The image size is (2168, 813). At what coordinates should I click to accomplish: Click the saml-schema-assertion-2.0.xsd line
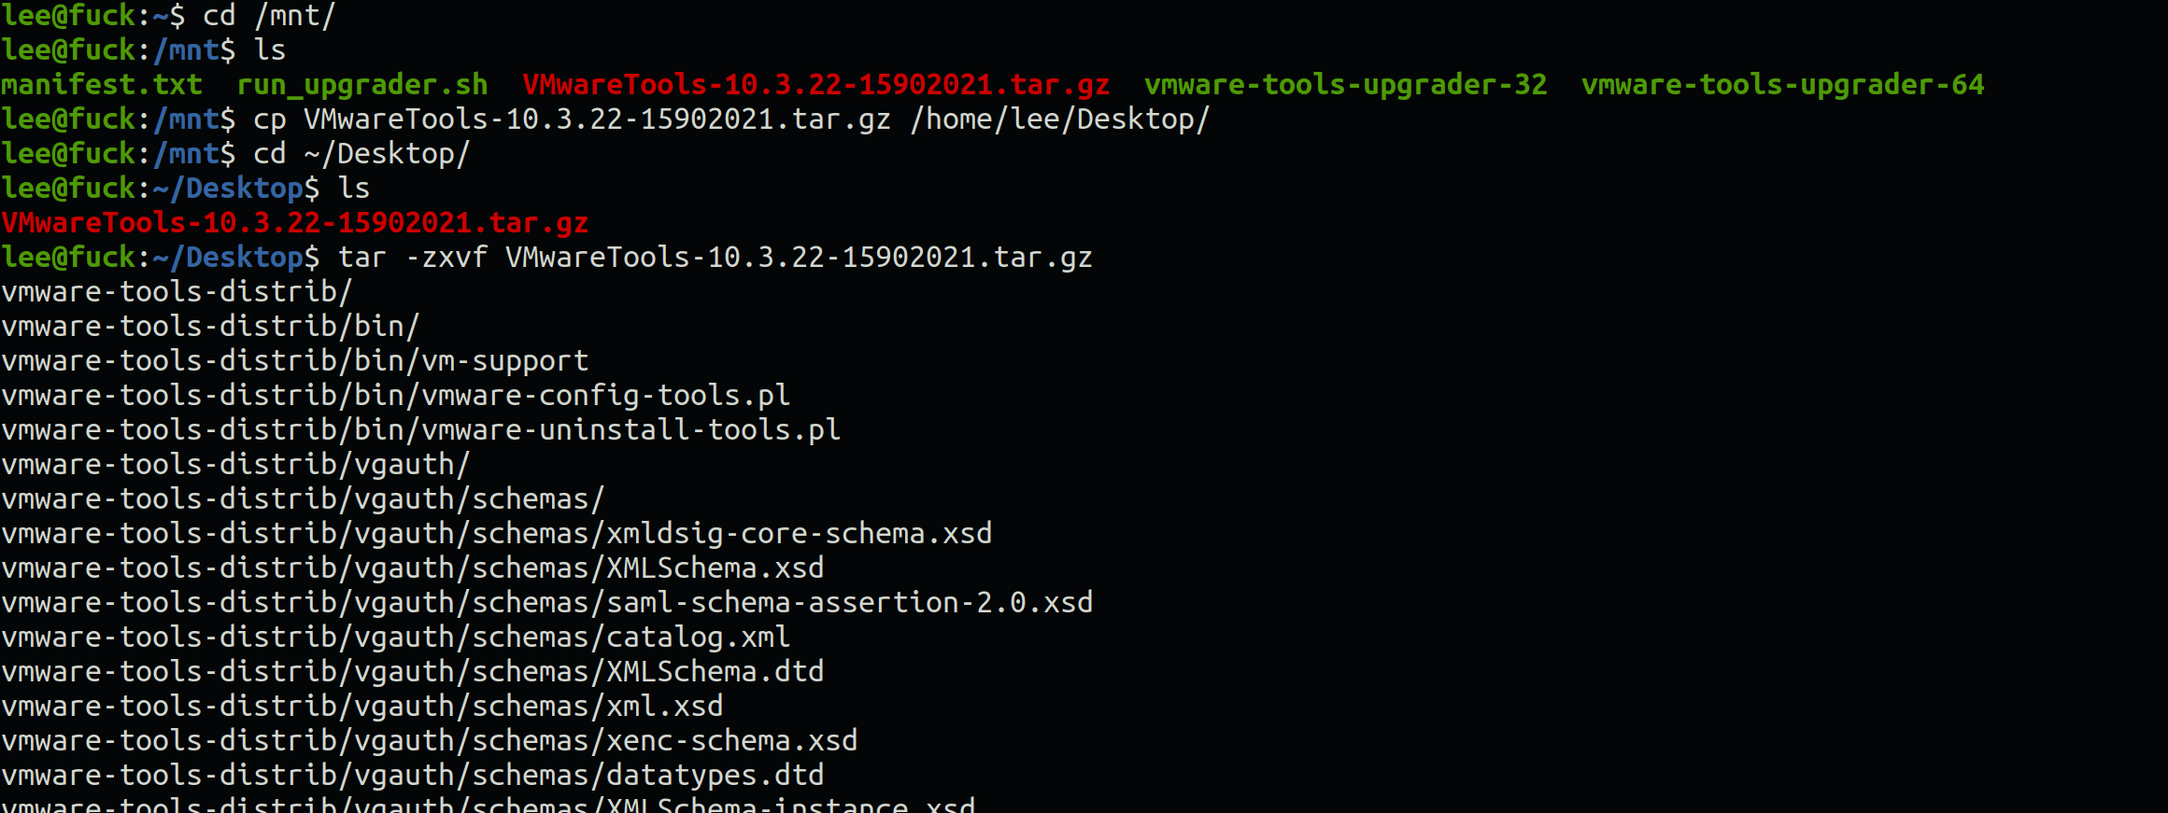click(547, 603)
